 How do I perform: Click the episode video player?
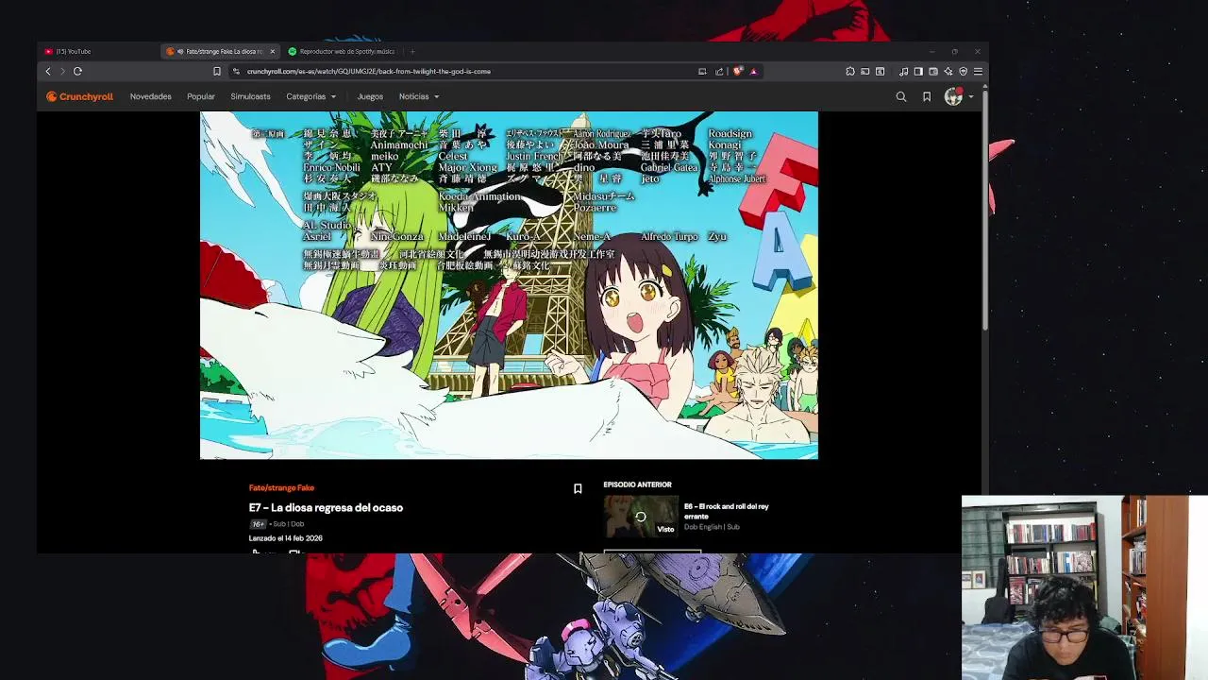click(x=509, y=285)
